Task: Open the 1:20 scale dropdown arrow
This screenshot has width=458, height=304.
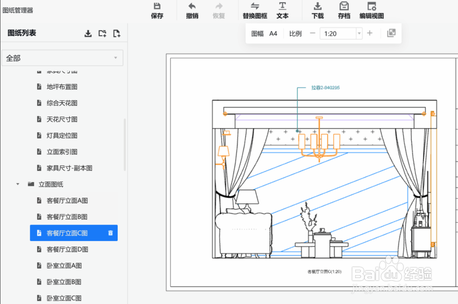Action: 359,34
